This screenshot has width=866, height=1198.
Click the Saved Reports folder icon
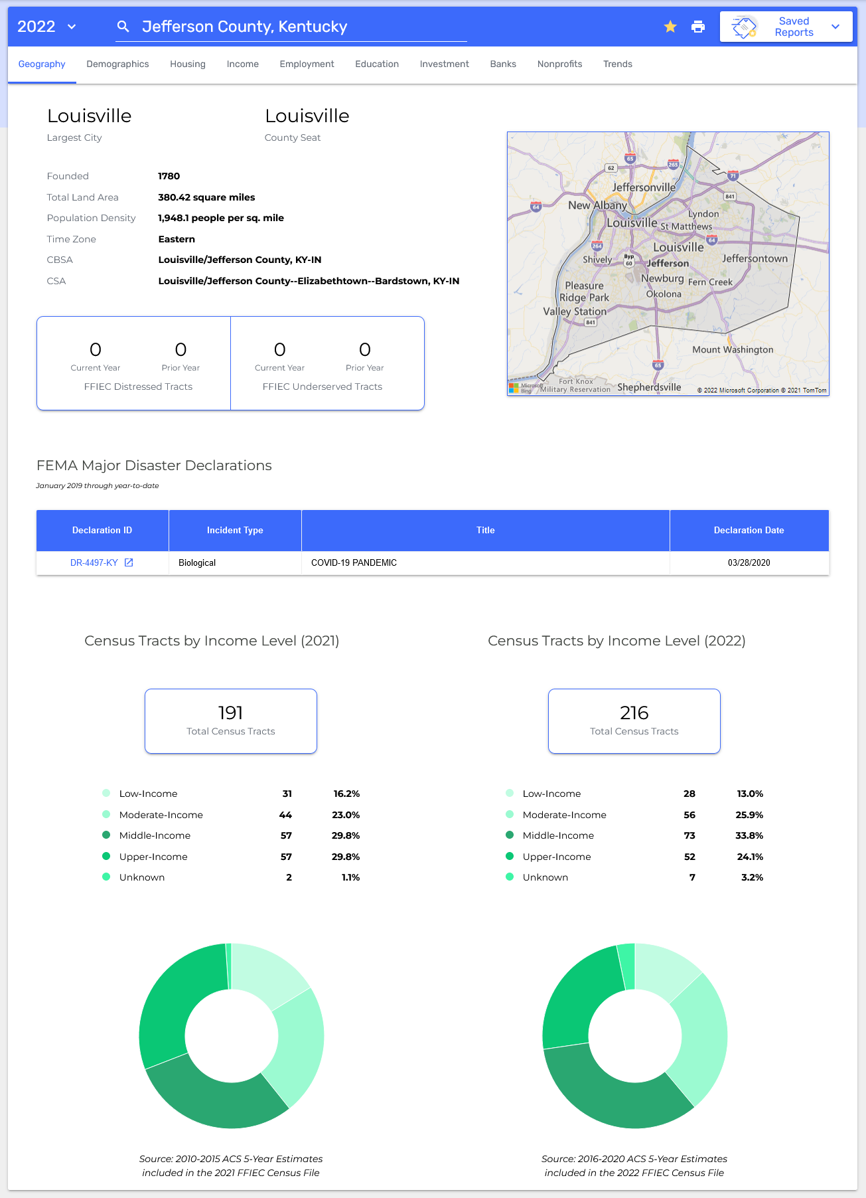[x=744, y=27]
